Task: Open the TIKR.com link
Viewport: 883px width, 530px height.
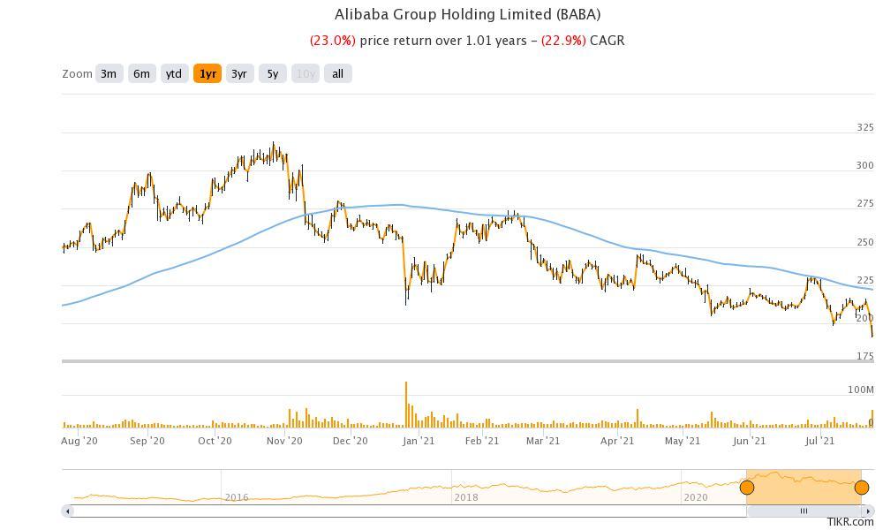Action: (x=851, y=523)
